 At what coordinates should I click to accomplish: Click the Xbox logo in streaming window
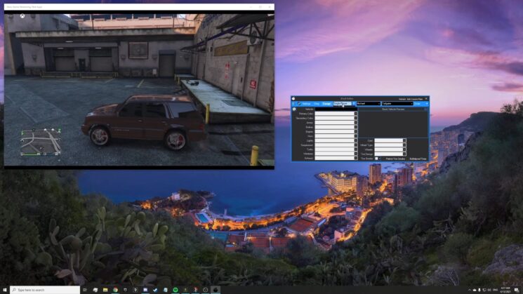click(x=22, y=16)
